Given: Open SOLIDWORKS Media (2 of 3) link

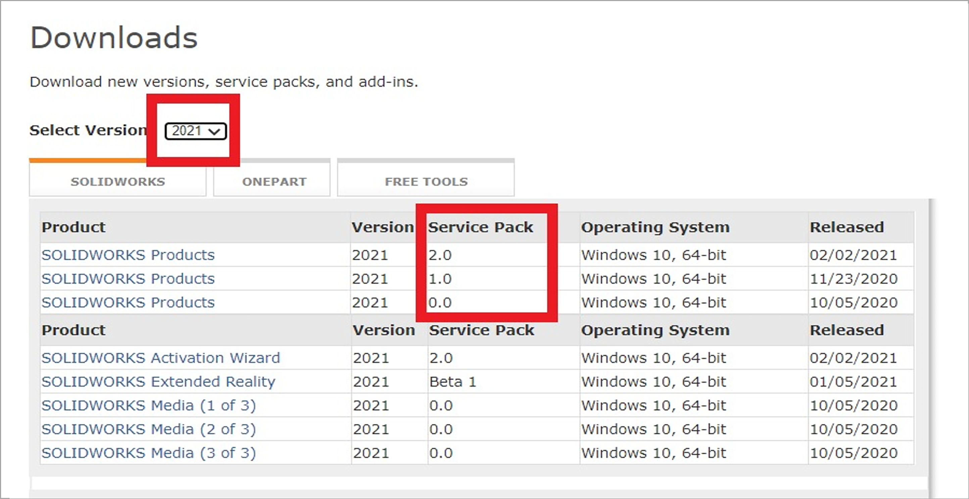Looking at the screenshot, I should pos(149,429).
